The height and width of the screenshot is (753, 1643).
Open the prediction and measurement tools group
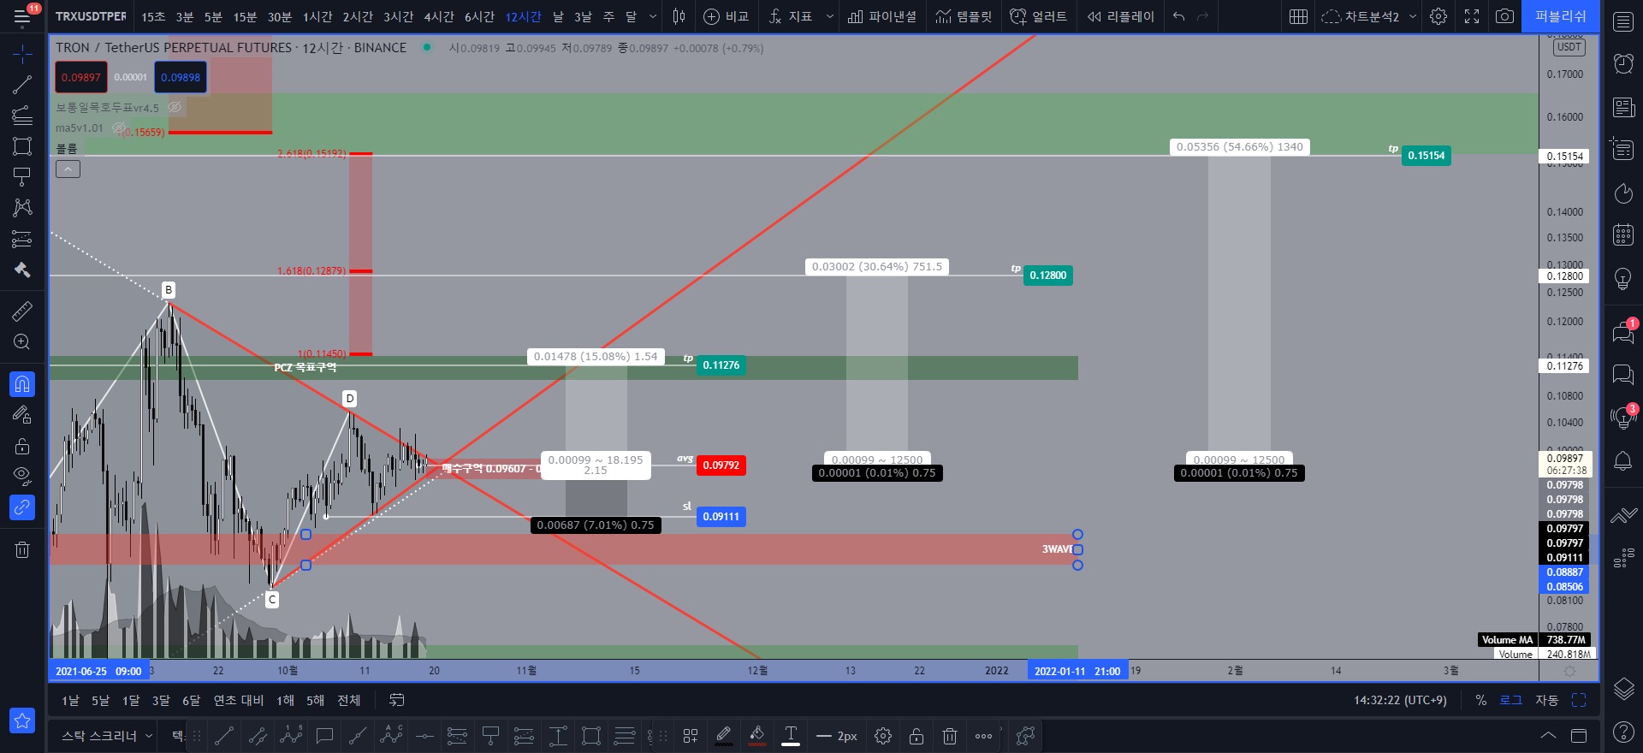pyautogui.click(x=22, y=239)
